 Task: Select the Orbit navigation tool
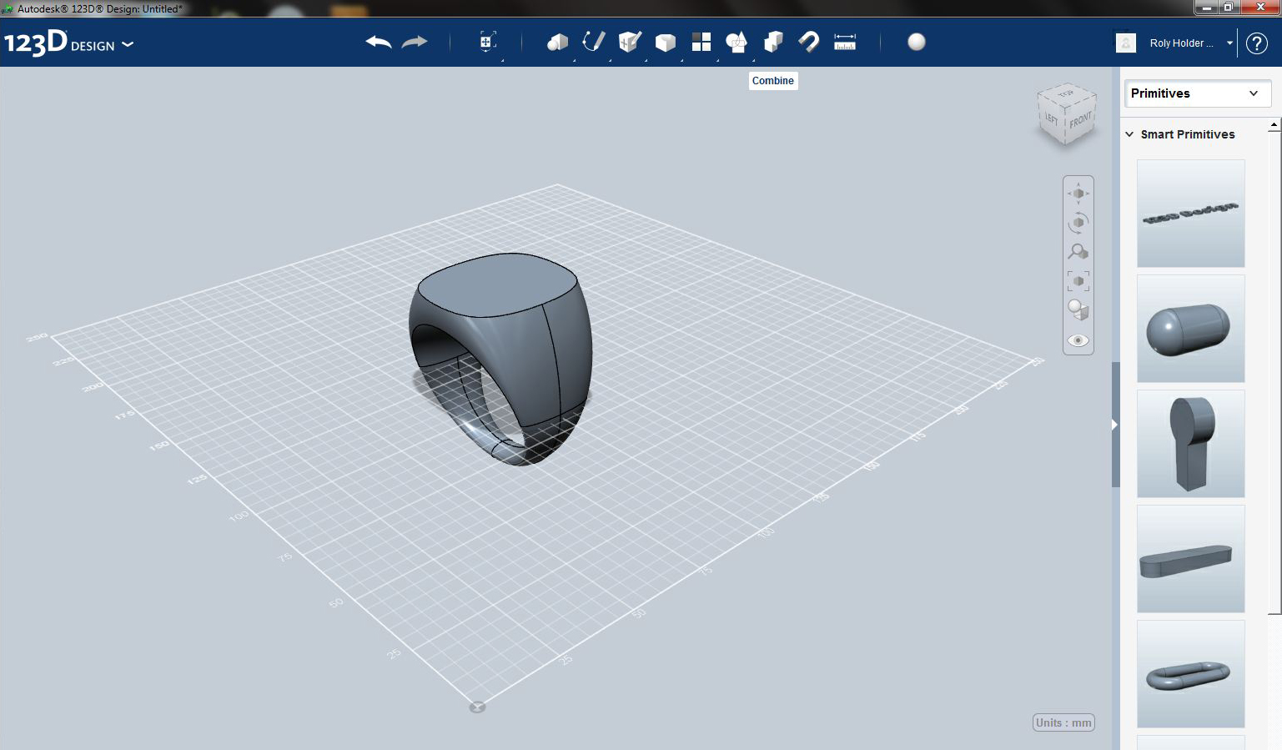point(1078,223)
